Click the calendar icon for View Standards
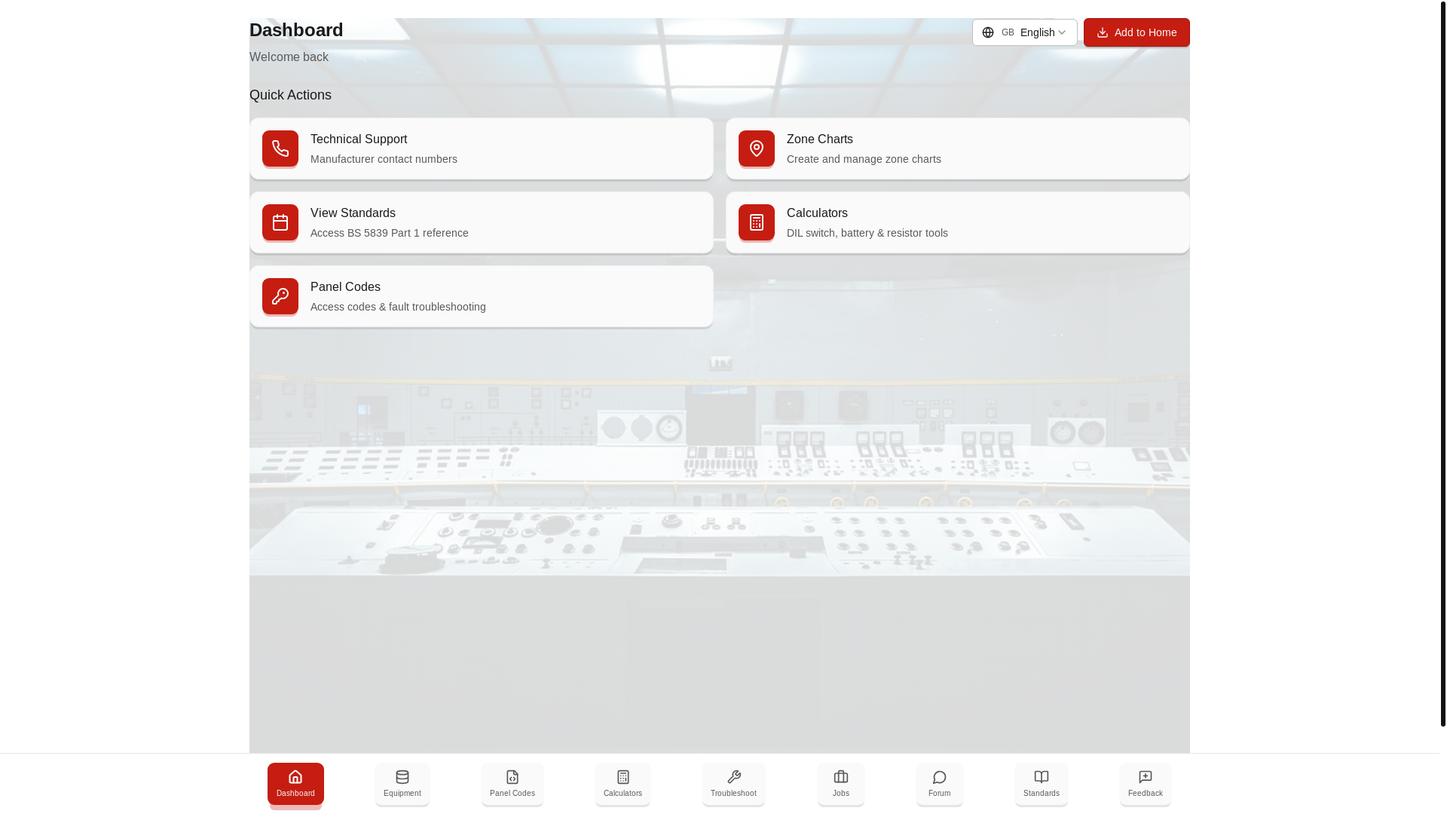1447x814 pixels. tap(280, 222)
